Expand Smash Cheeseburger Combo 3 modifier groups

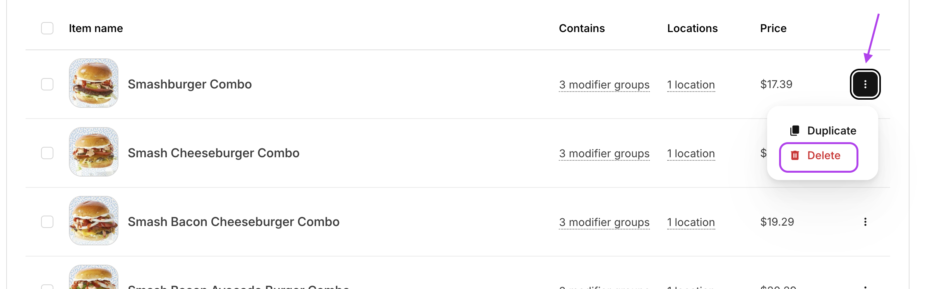coord(604,153)
